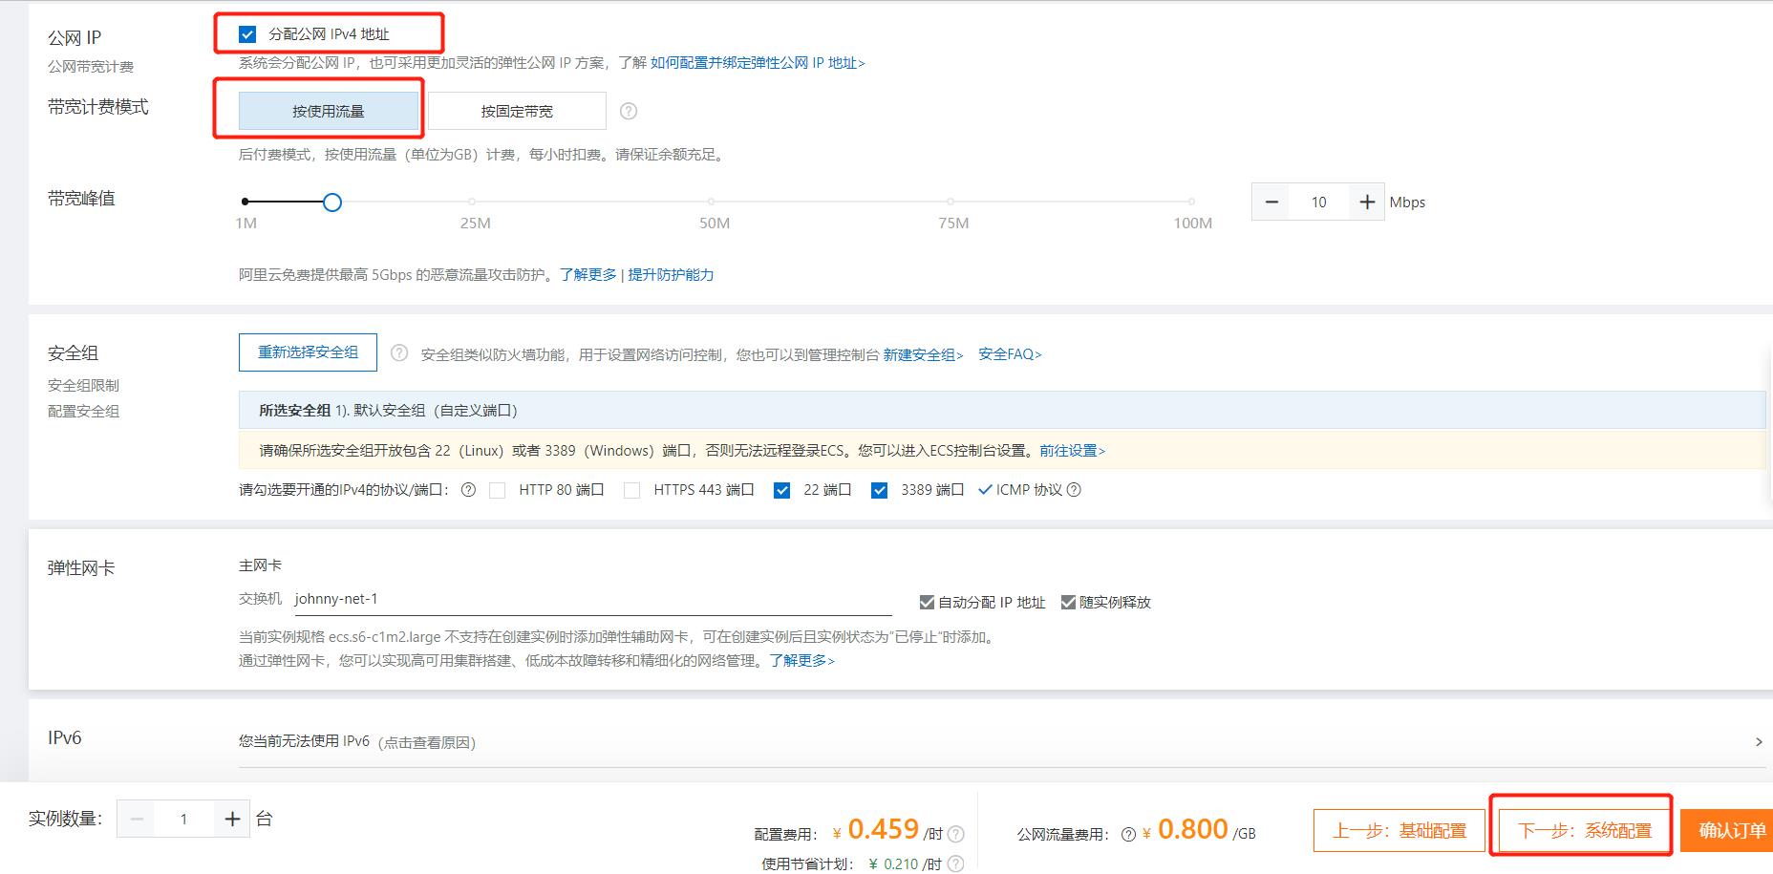Click the bandwidth peak slider handle
Screen dimensions: 1773x874
coord(331,203)
